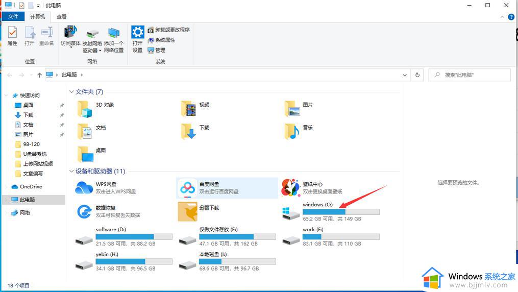The width and height of the screenshot is (518, 292).
Task: Open the 视频 folder
Action: [x=195, y=109]
